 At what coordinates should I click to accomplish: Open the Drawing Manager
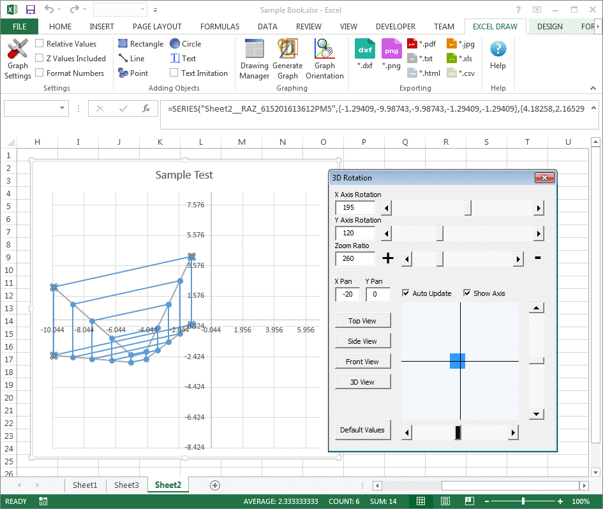[254, 57]
